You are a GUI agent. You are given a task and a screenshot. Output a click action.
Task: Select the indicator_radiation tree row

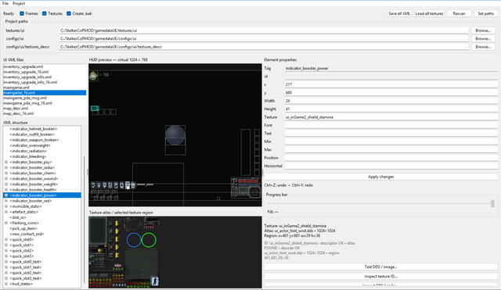click(28, 151)
